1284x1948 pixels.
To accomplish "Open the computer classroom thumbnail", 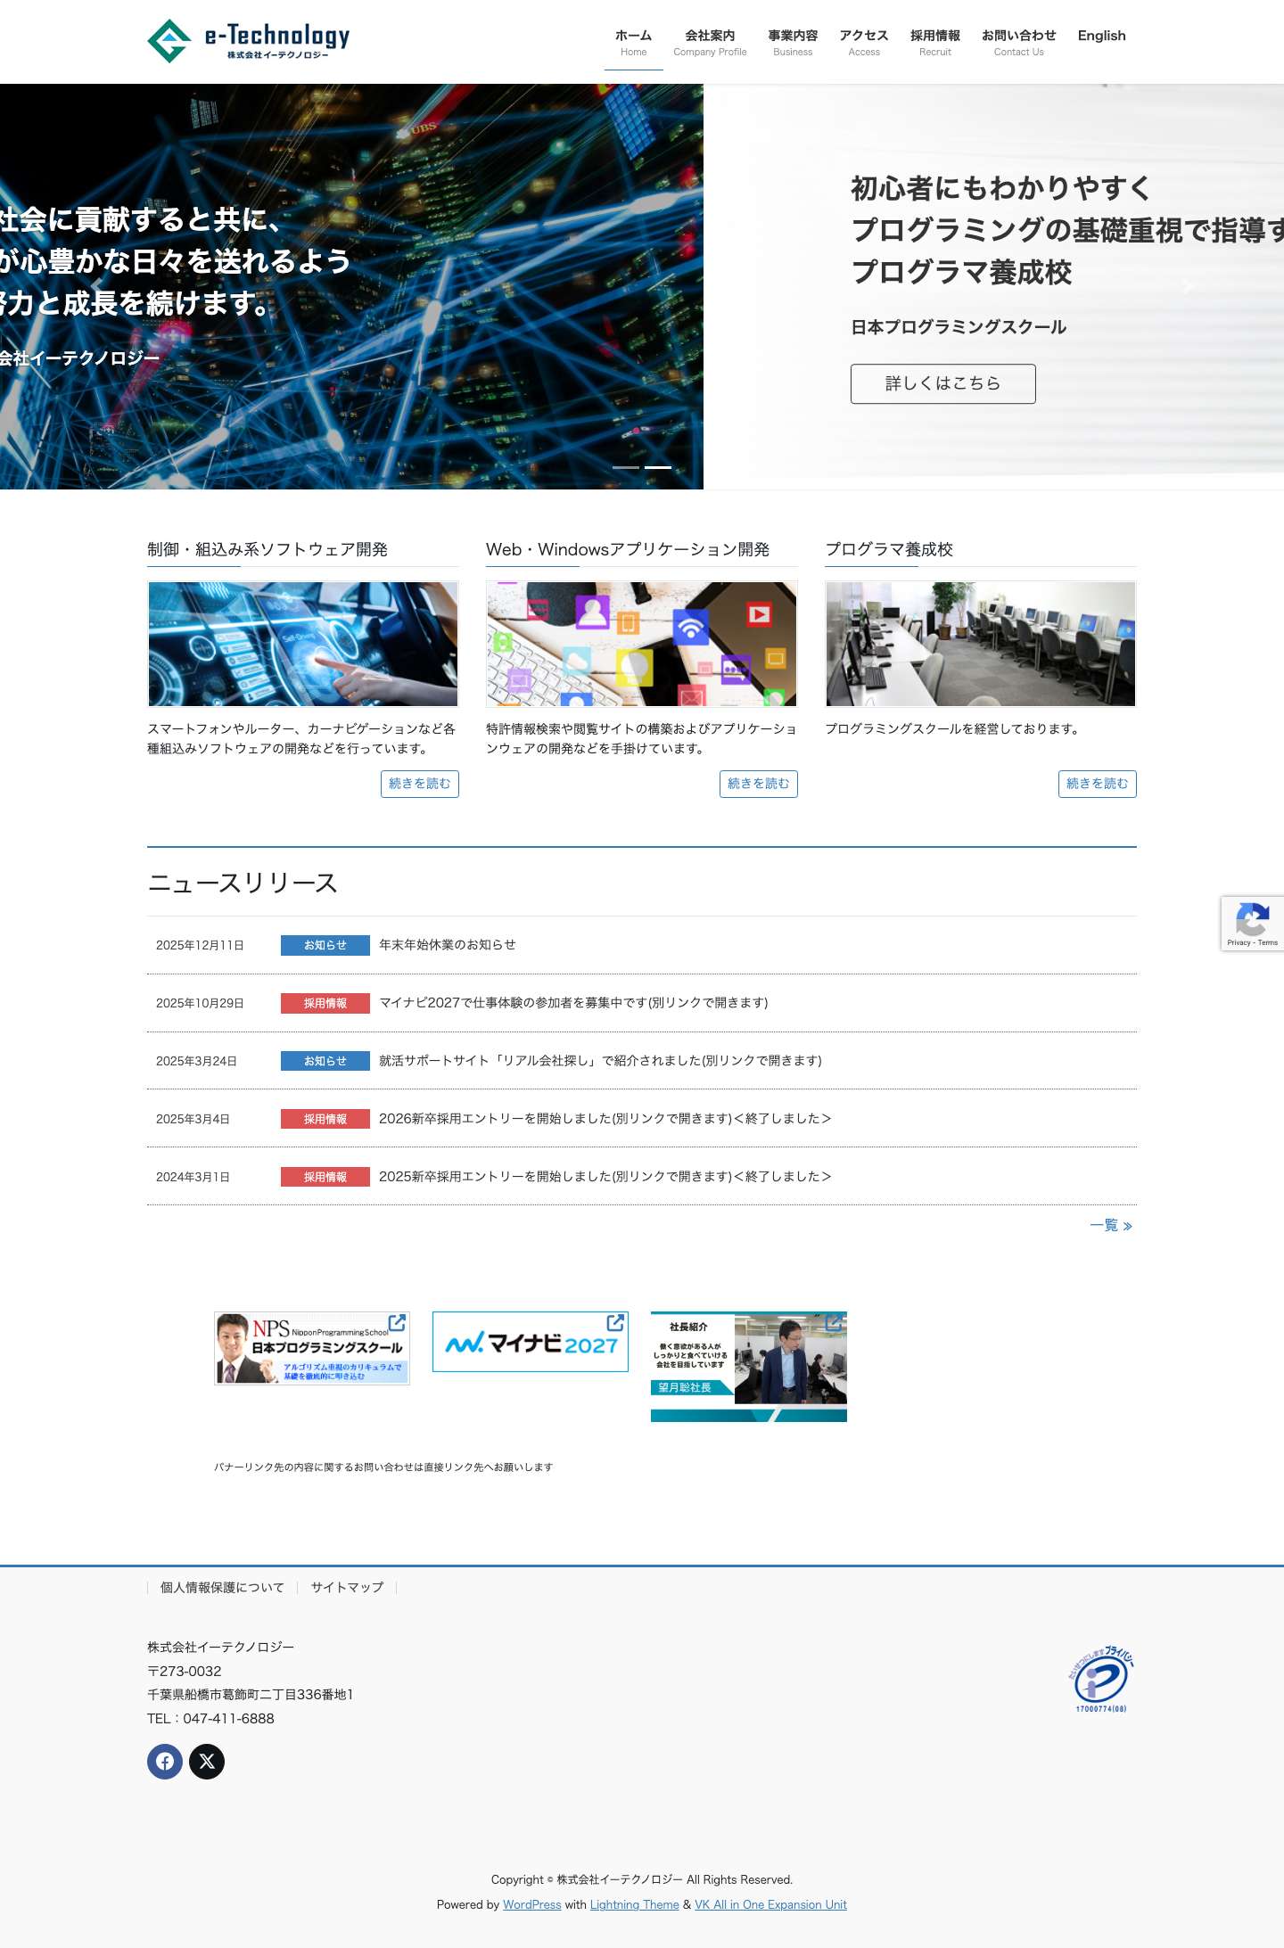I will (x=981, y=644).
